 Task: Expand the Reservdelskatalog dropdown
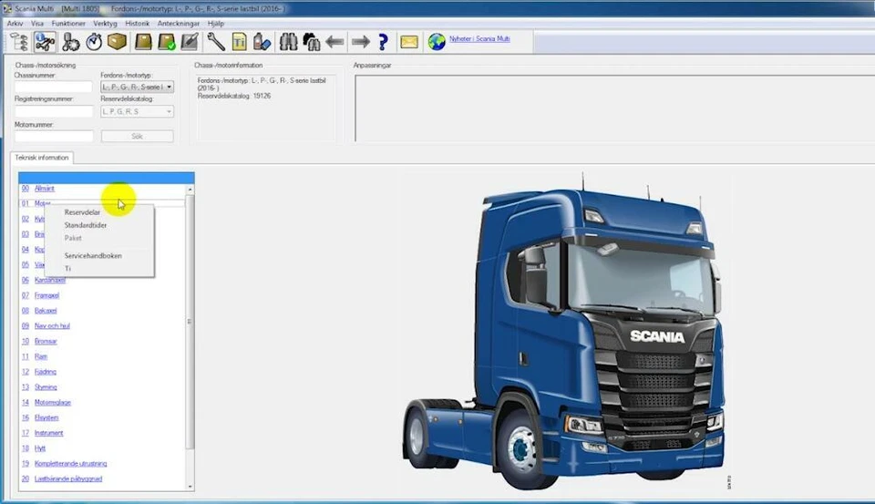170,111
